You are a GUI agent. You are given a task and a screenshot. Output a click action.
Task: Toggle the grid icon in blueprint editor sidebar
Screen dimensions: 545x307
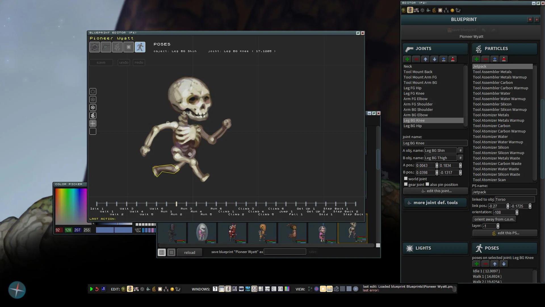[93, 123]
